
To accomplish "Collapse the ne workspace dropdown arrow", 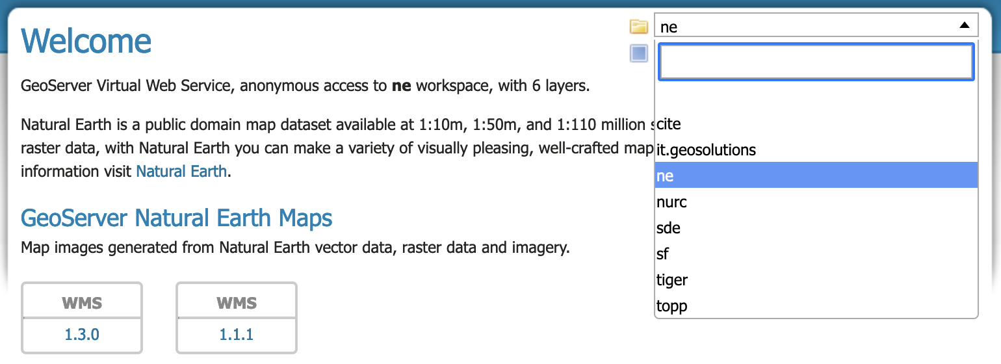I will coord(965,26).
